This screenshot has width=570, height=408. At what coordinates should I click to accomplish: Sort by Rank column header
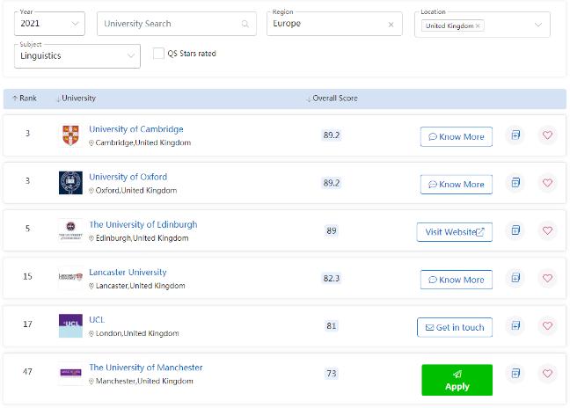tap(25, 98)
